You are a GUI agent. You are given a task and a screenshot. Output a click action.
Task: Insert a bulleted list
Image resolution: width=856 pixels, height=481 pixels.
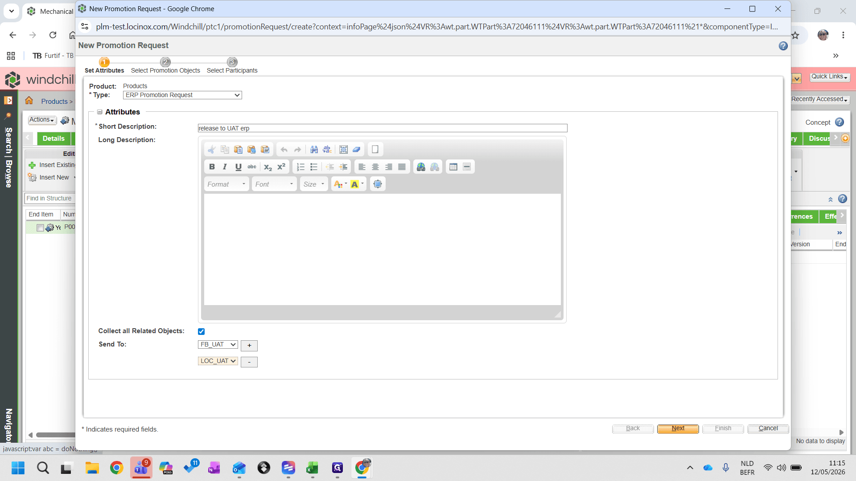point(314,167)
